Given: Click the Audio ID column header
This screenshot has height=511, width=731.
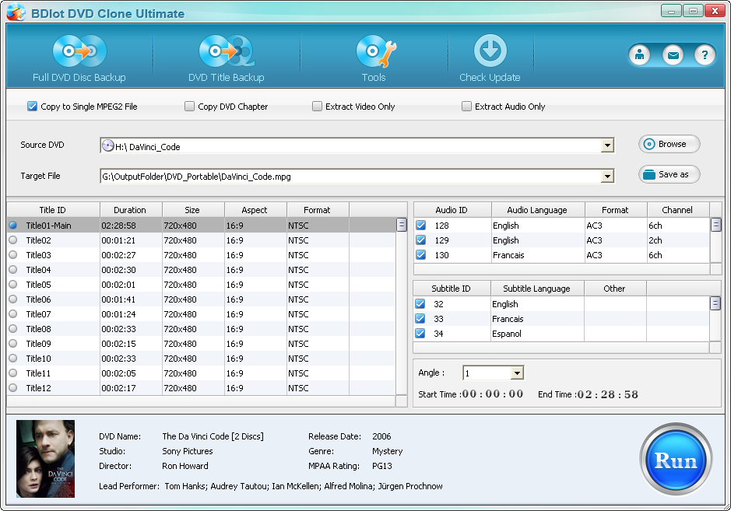Looking at the screenshot, I should pyautogui.click(x=452, y=210).
